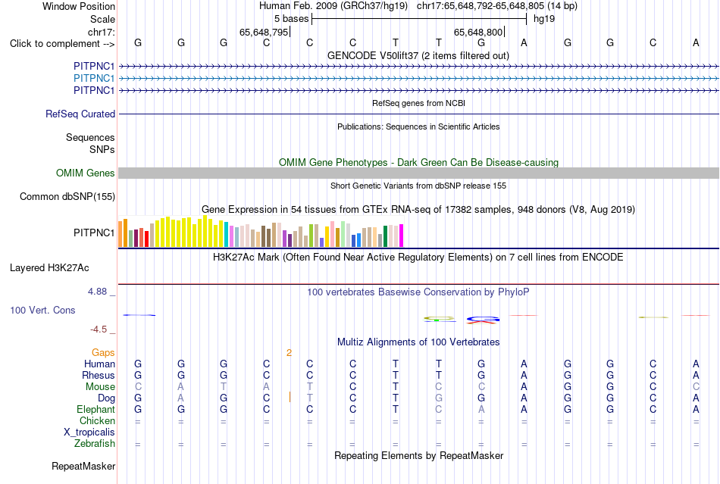Click the gray OMIM Genes item bar
This screenshot has height=484, width=720.
click(x=419, y=173)
